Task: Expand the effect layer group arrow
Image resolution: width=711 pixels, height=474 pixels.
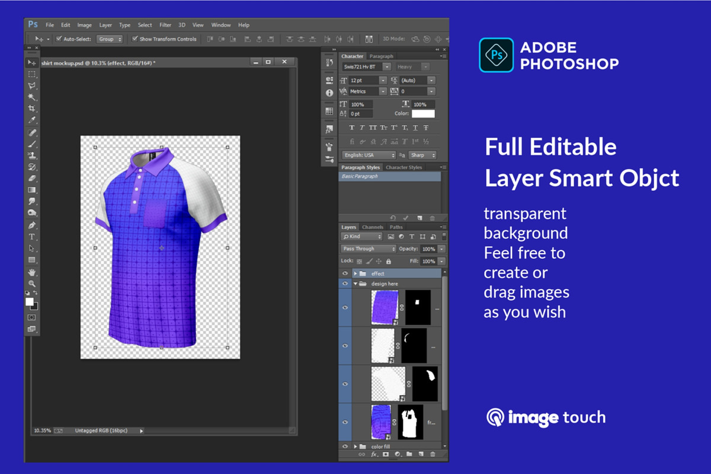Action: point(355,273)
